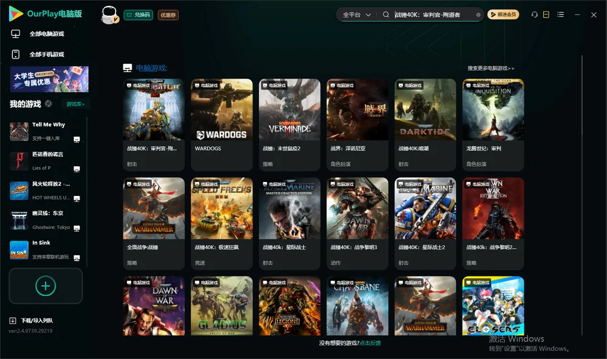
Task: Select Tell Me Why in my games
Action: pyautogui.click(x=46, y=132)
